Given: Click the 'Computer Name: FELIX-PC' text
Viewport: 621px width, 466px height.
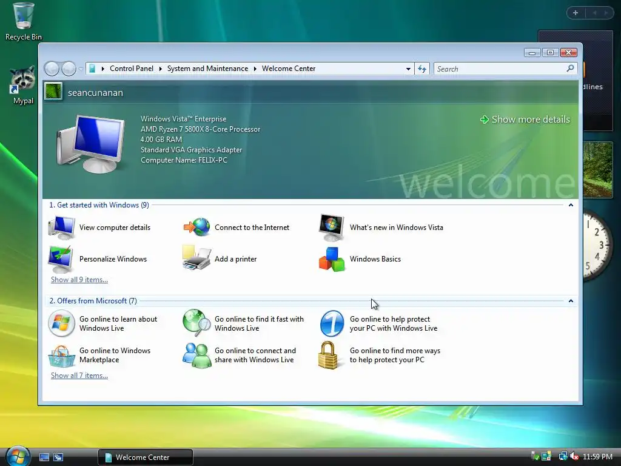Looking at the screenshot, I should [184, 160].
